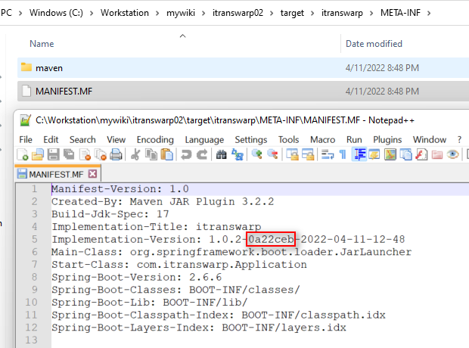Toggle synchronize vertical scrolling icon
The height and width of the screenshot is (348, 469).
293,154
